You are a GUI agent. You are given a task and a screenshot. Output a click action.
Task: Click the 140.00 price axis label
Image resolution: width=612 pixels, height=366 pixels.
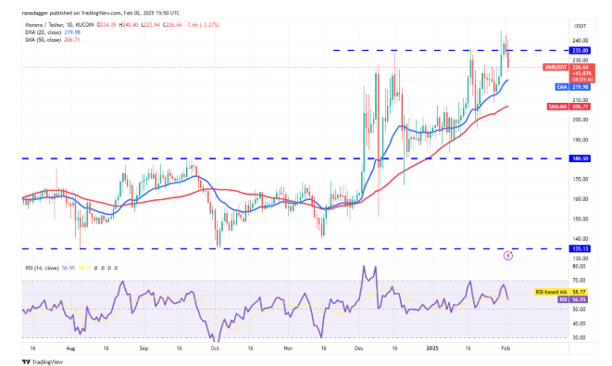tap(581, 239)
